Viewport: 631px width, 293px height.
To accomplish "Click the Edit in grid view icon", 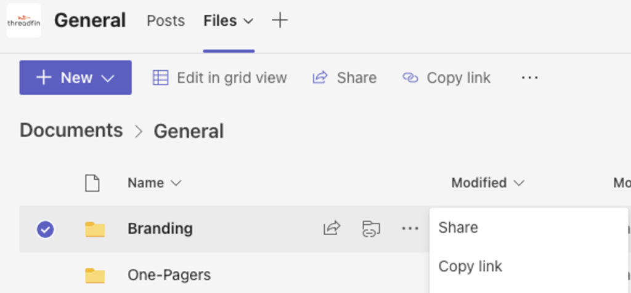I will click(x=160, y=78).
